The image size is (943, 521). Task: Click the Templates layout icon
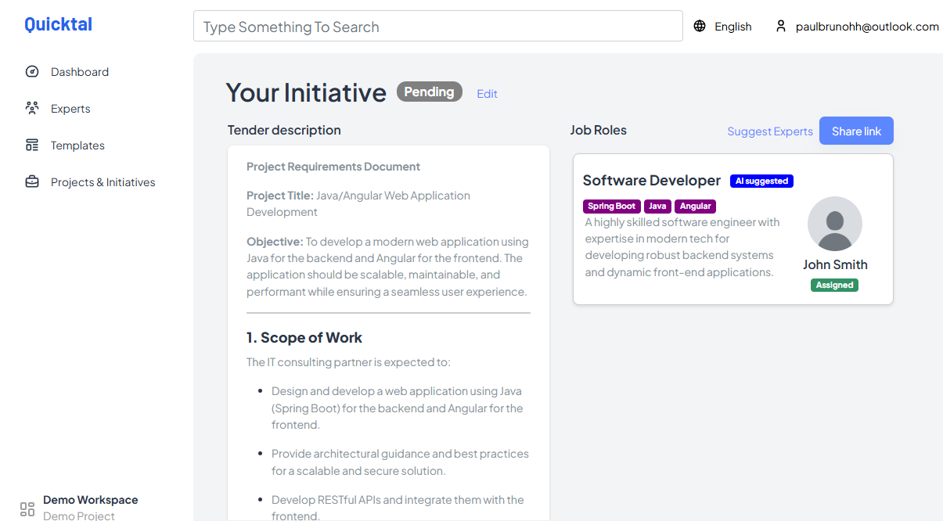tap(32, 146)
